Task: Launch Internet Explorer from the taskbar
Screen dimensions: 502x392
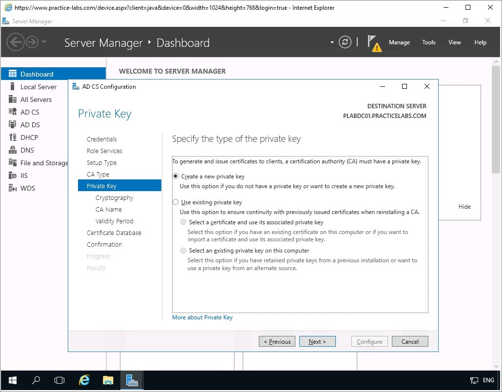Action: pyautogui.click(x=84, y=380)
